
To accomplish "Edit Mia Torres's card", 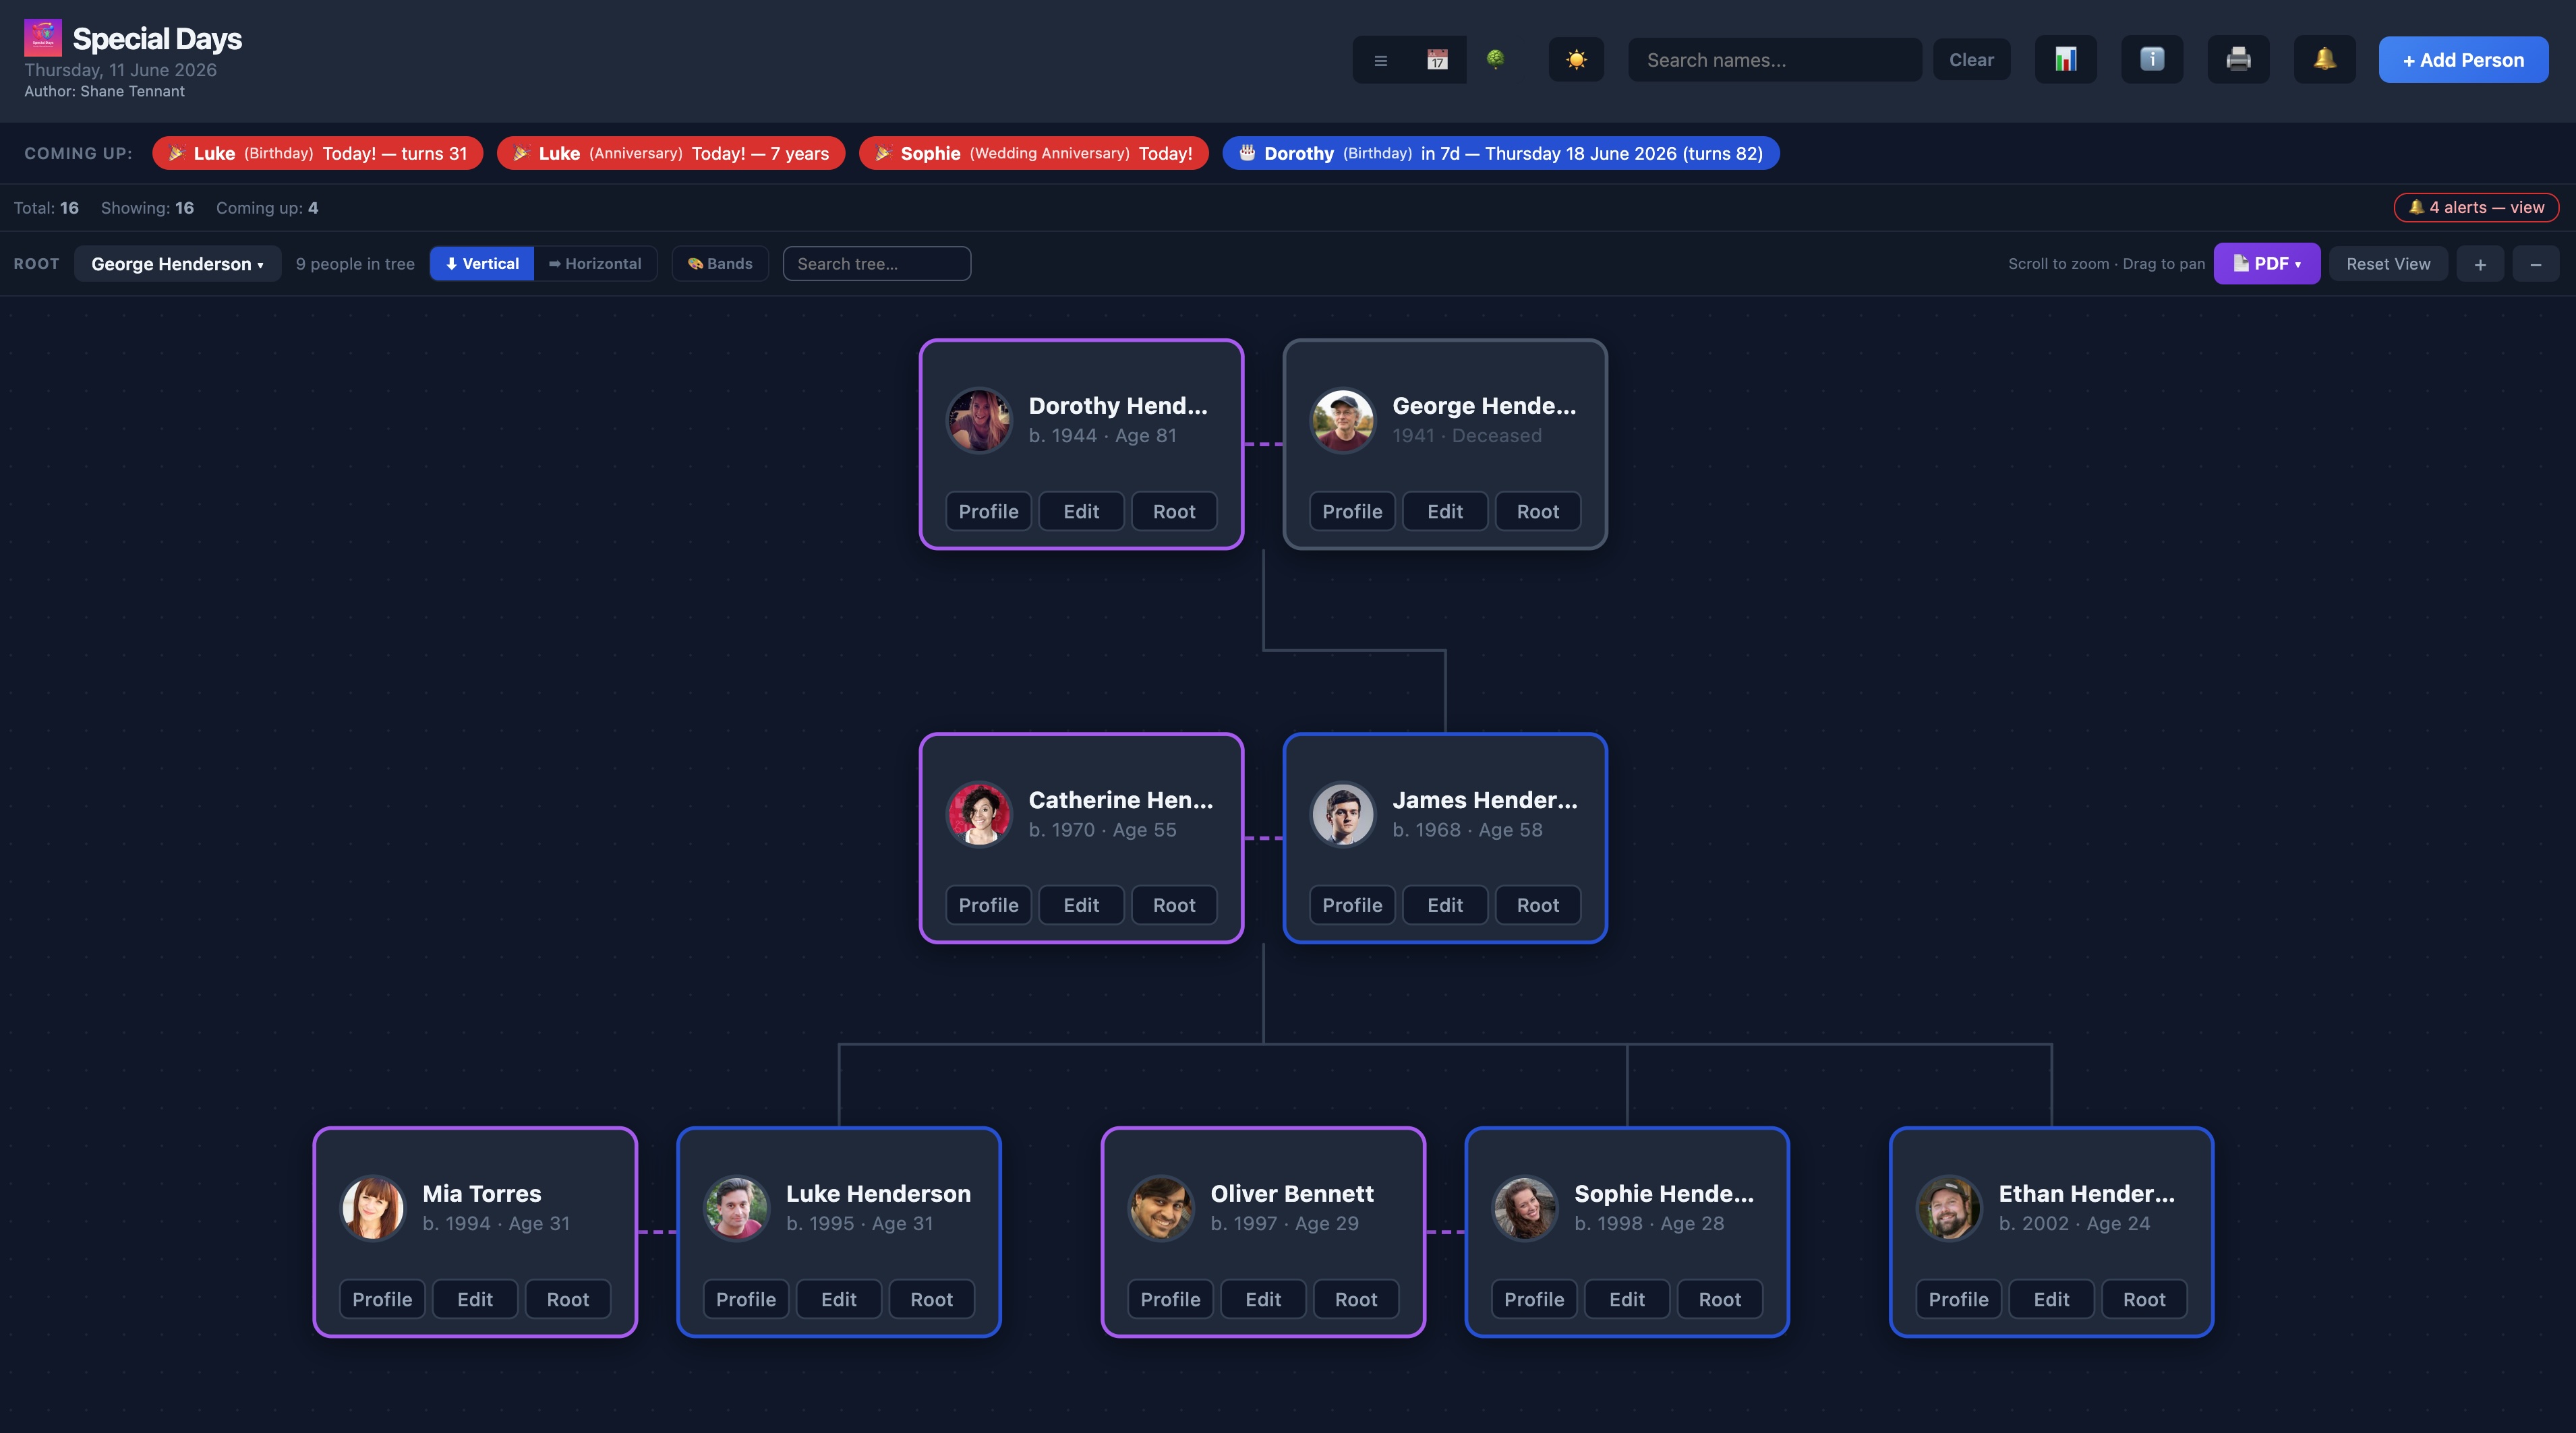I will pos(475,1299).
